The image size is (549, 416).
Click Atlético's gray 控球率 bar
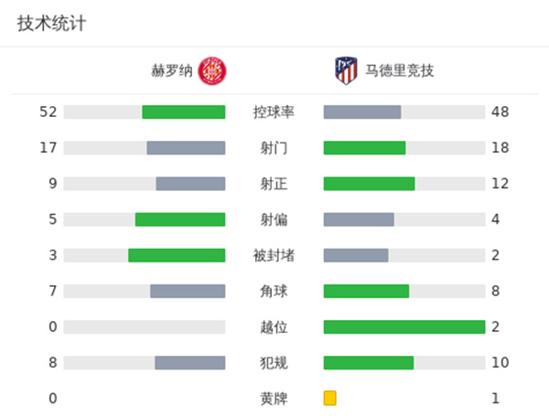tap(362, 112)
